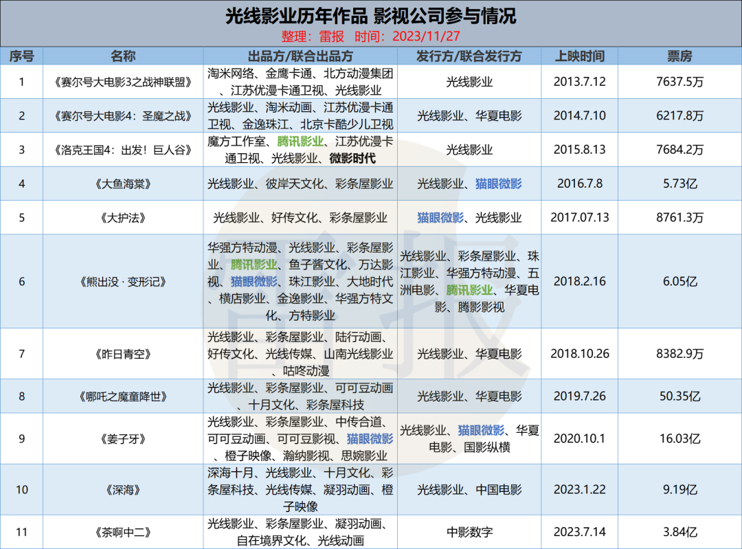Select the 《大鱼海棠》 title cell
This screenshot has height=549, width=742.
click(x=123, y=183)
